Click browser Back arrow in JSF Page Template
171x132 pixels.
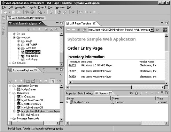click(x=68, y=30)
